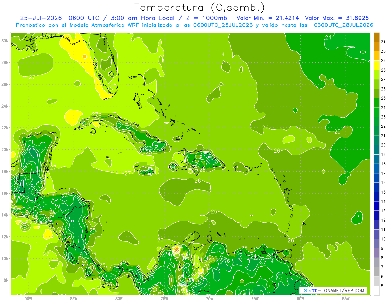Click the legend scale number 10
This screenshot has height=303, width=392.
[383, 239]
